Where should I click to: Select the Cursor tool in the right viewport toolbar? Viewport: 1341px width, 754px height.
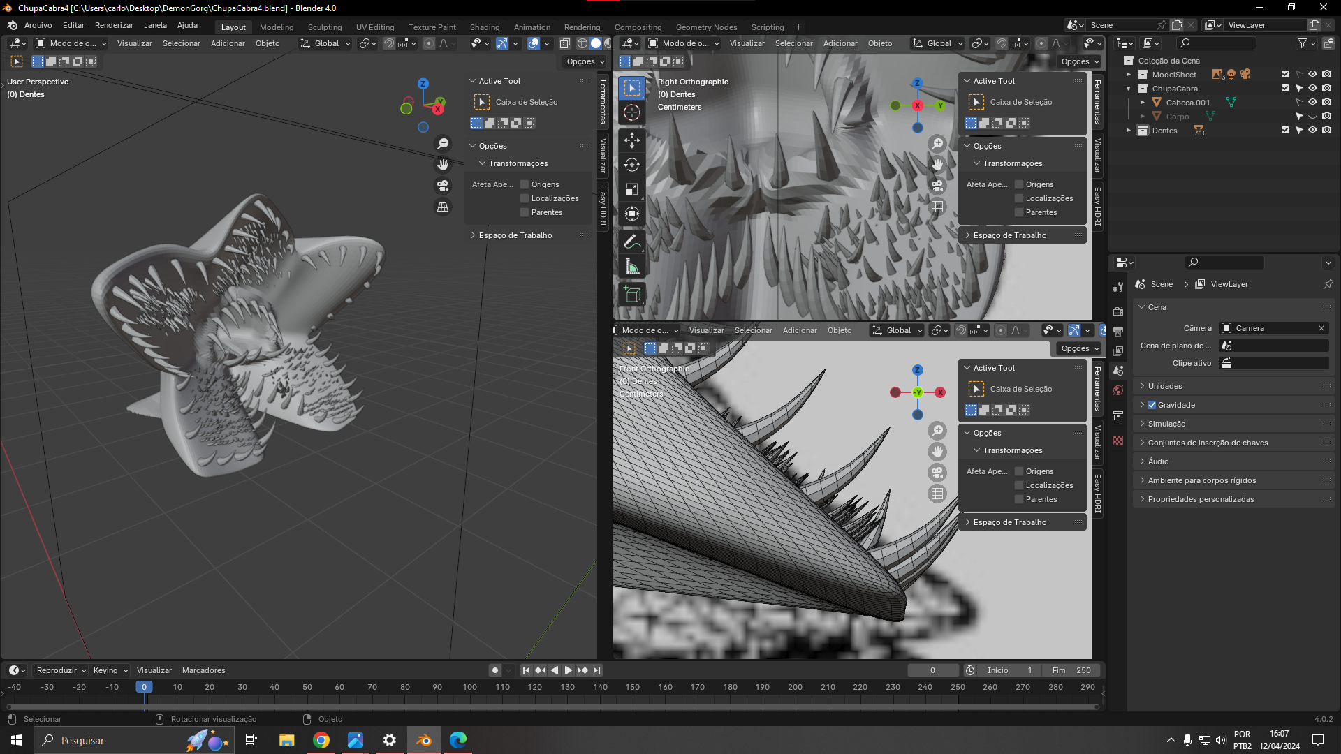[x=631, y=112]
